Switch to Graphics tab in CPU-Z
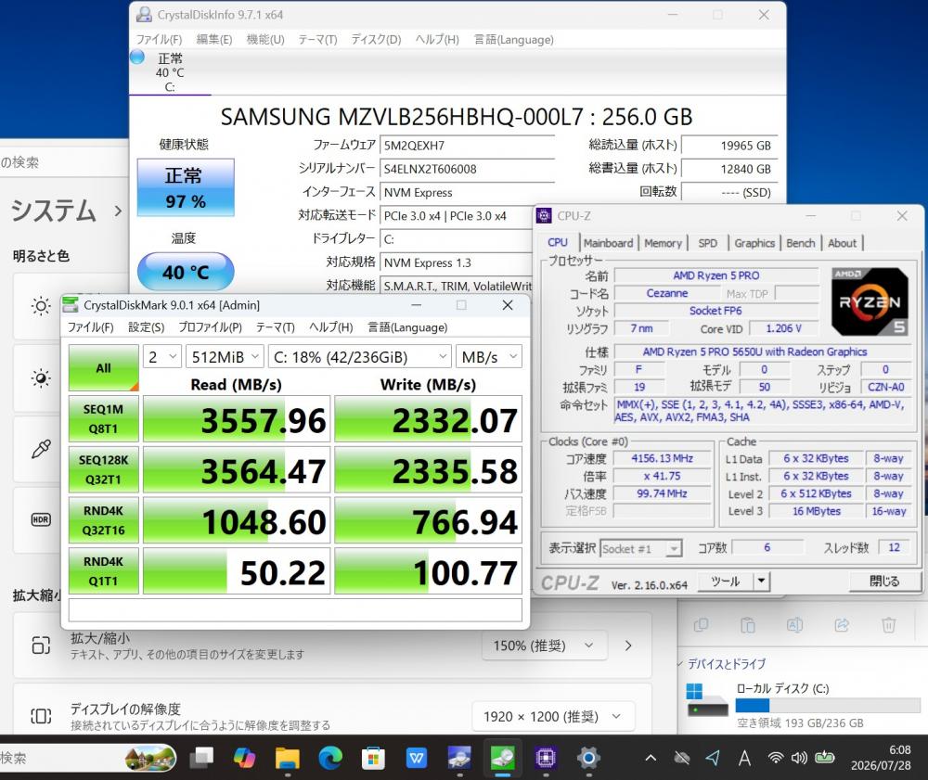 point(754,243)
